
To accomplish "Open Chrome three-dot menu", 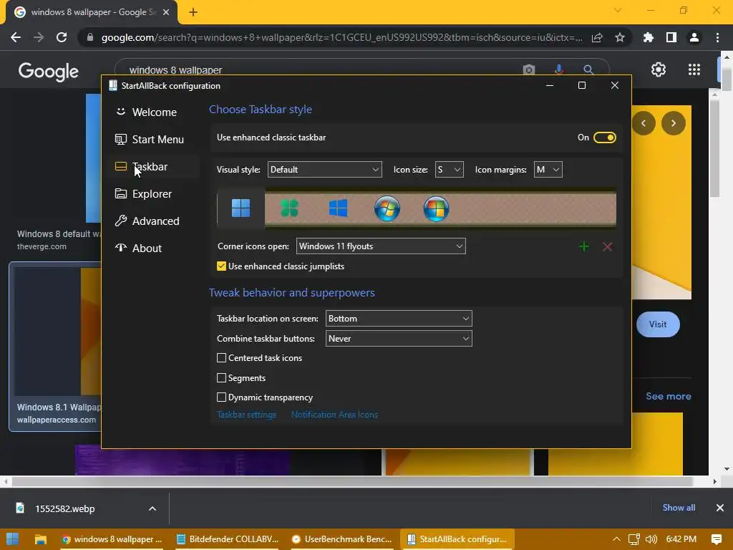I will tap(717, 37).
